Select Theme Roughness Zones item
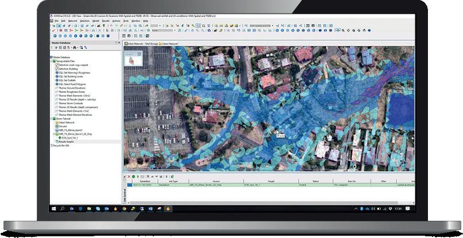463x238 pixels. (x=70, y=92)
